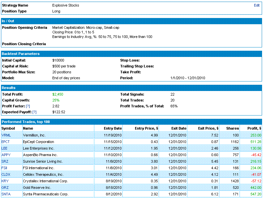Viewport: 265px width, 198px height.
Task: Click the Symbol column header
Action: [8, 128]
